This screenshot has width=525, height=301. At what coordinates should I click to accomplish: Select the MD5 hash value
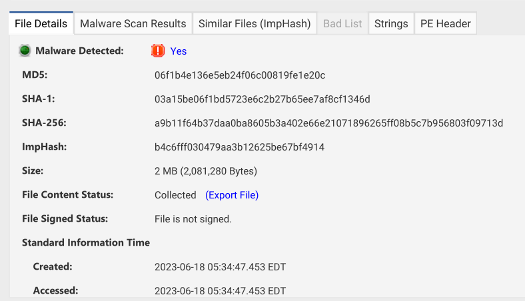[240, 75]
